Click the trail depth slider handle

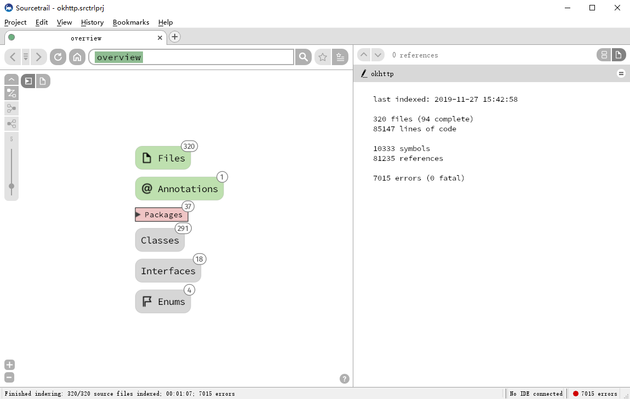pyautogui.click(x=12, y=186)
